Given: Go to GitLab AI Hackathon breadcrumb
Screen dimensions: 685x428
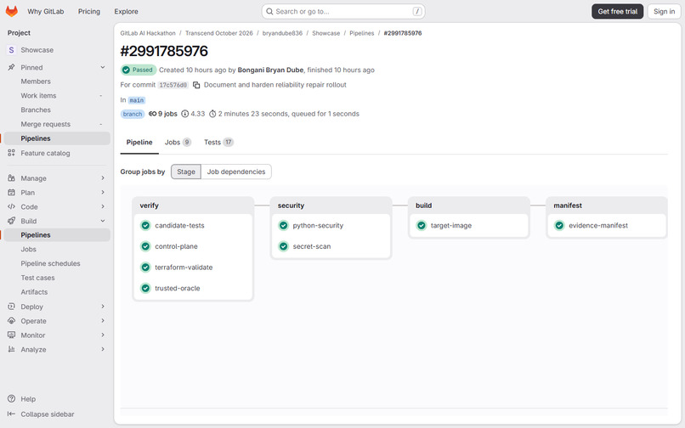Looking at the screenshot, I should 148,33.
